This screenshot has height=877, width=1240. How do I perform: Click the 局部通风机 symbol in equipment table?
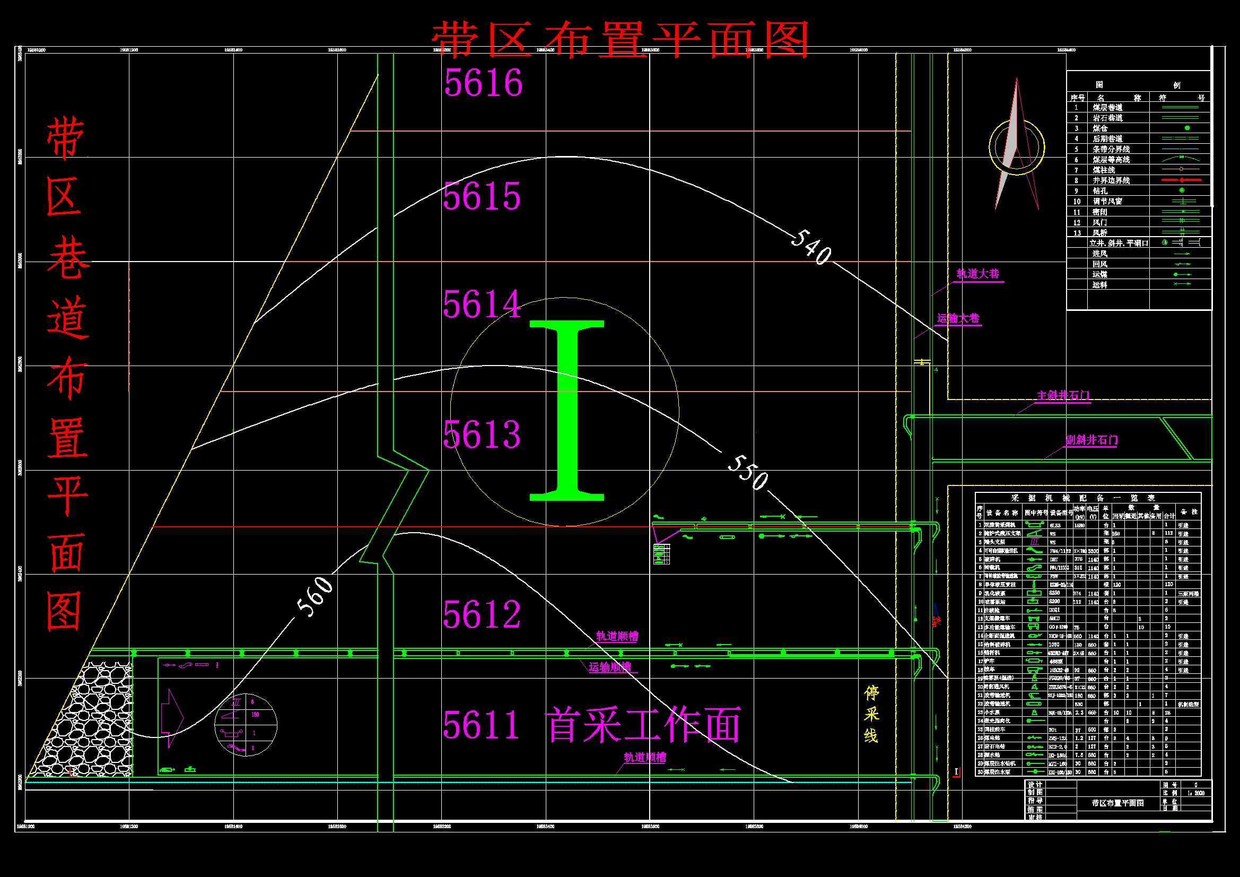(x=1034, y=687)
